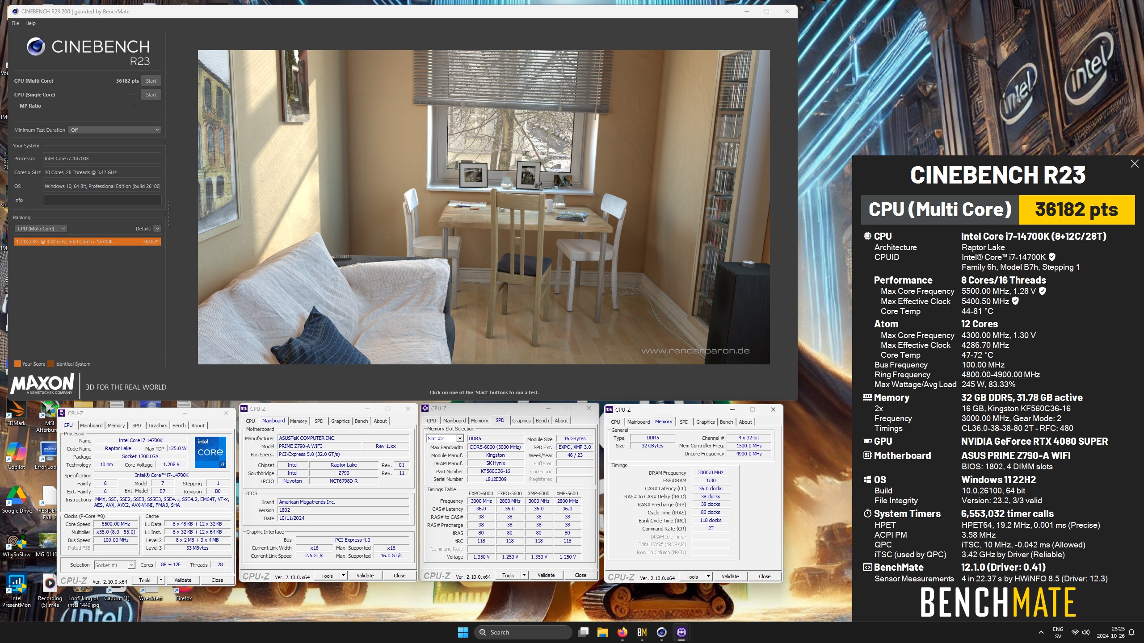Image resolution: width=1144 pixels, height=643 pixels.
Task: Click the Processor field 'Intel Core i7-14700K'
Action: point(102,159)
